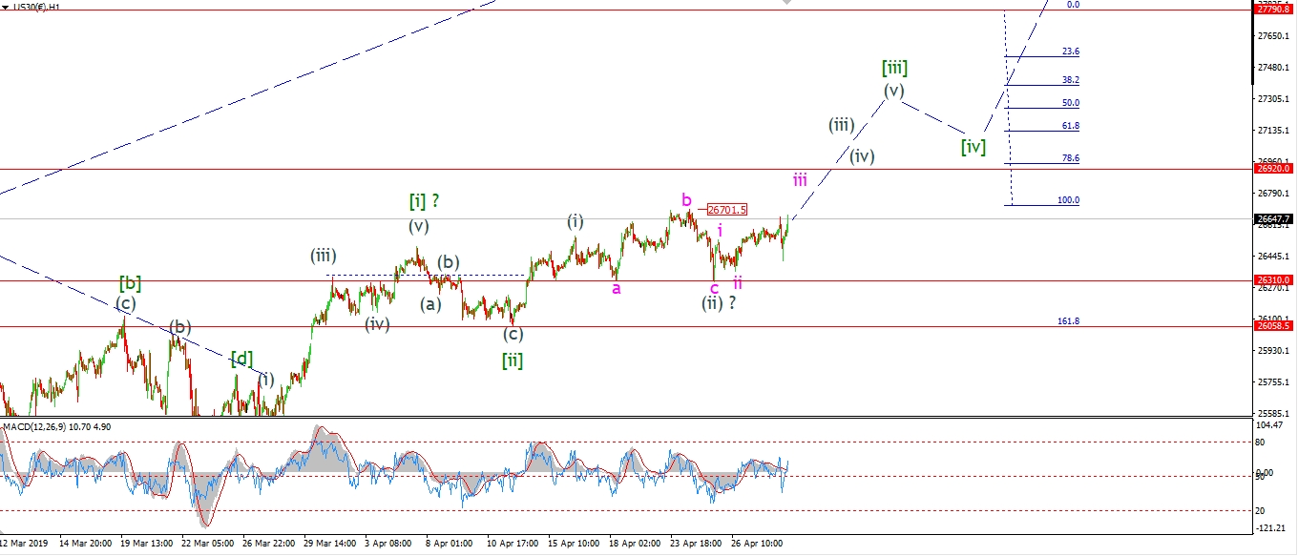Select the 26701.5 boxed price label
Screen dimensions: 1298x556
(x=727, y=210)
